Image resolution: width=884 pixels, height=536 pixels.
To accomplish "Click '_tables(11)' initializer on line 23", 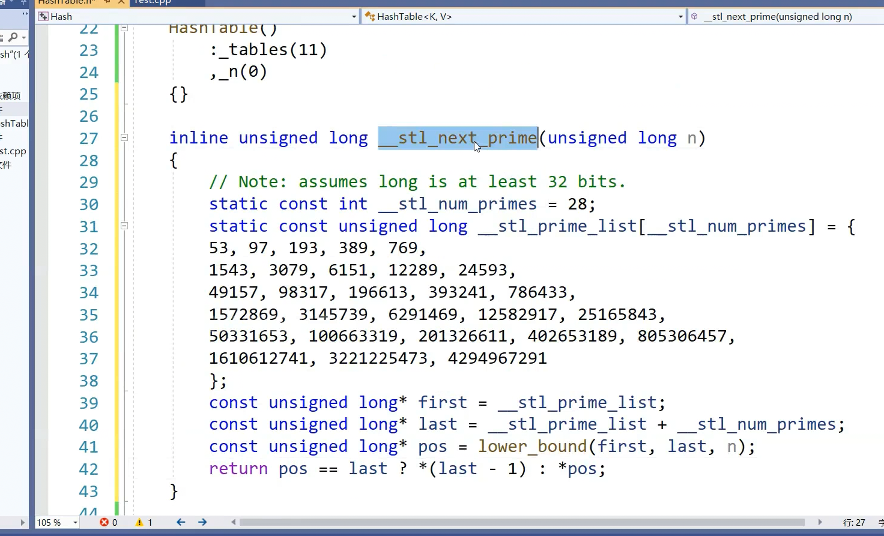I will (273, 50).
